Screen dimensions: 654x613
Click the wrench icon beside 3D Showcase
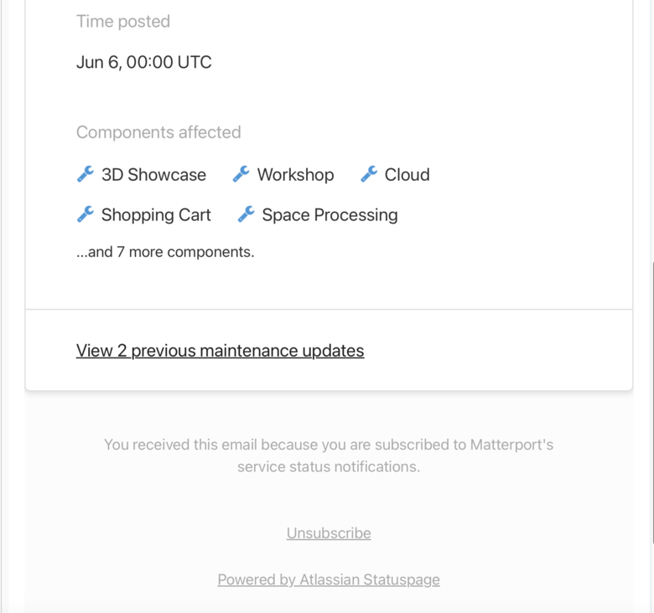point(86,174)
